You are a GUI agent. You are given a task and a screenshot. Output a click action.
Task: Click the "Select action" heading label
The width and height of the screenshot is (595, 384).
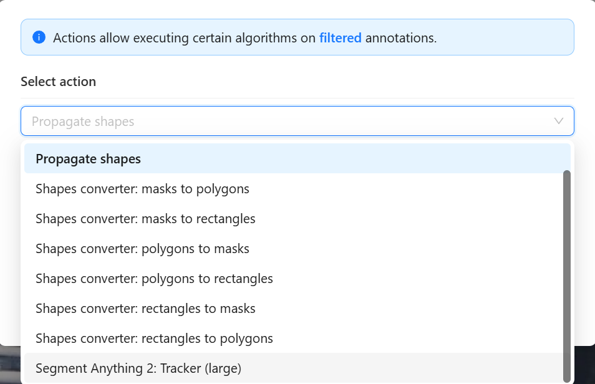coord(58,82)
